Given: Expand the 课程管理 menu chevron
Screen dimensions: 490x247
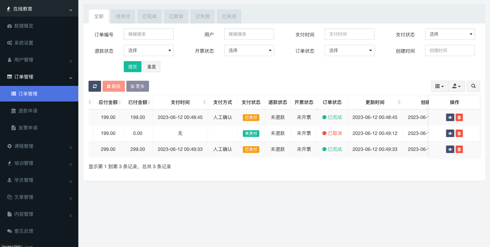Looking at the screenshot, I should pos(71,147).
